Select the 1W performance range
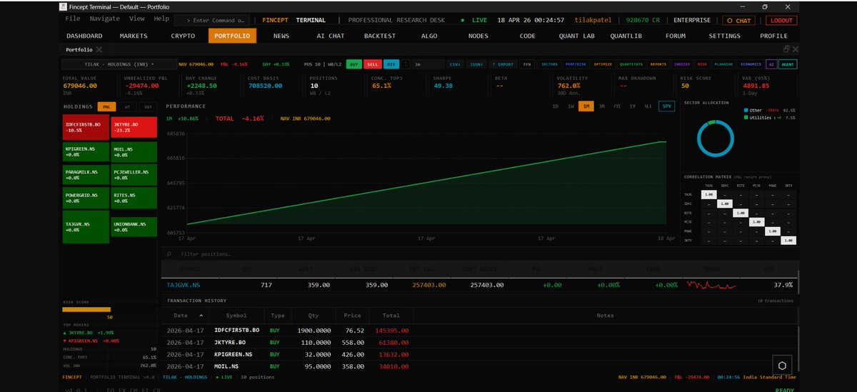Image resolution: width=857 pixels, height=392 pixels. click(571, 106)
